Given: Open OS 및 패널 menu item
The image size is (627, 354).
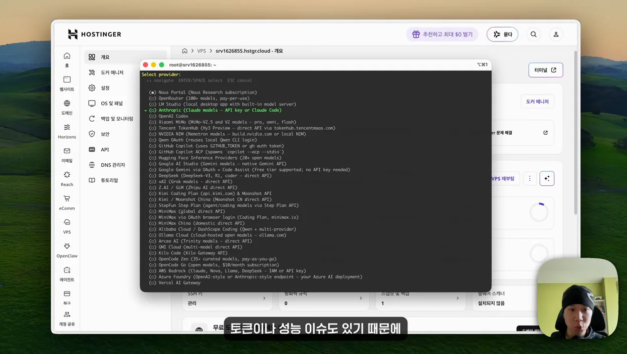Looking at the screenshot, I should (x=125, y=103).
